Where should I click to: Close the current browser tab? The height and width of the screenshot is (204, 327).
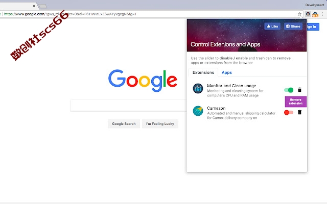(x=34, y=6)
